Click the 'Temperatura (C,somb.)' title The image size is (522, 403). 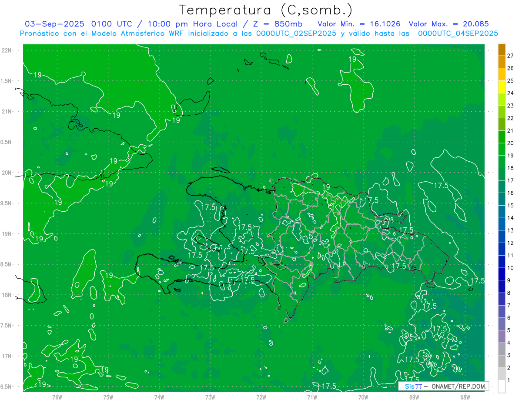pyautogui.click(x=265, y=10)
